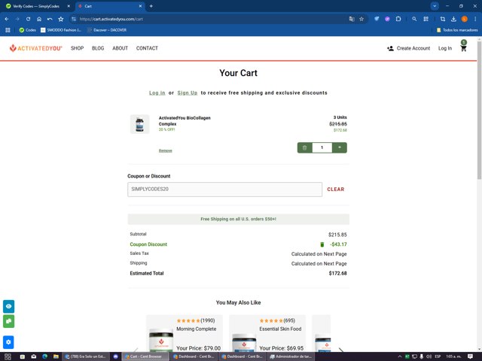Open the notification center icon
The height and width of the screenshot is (361, 482).
(470, 356)
